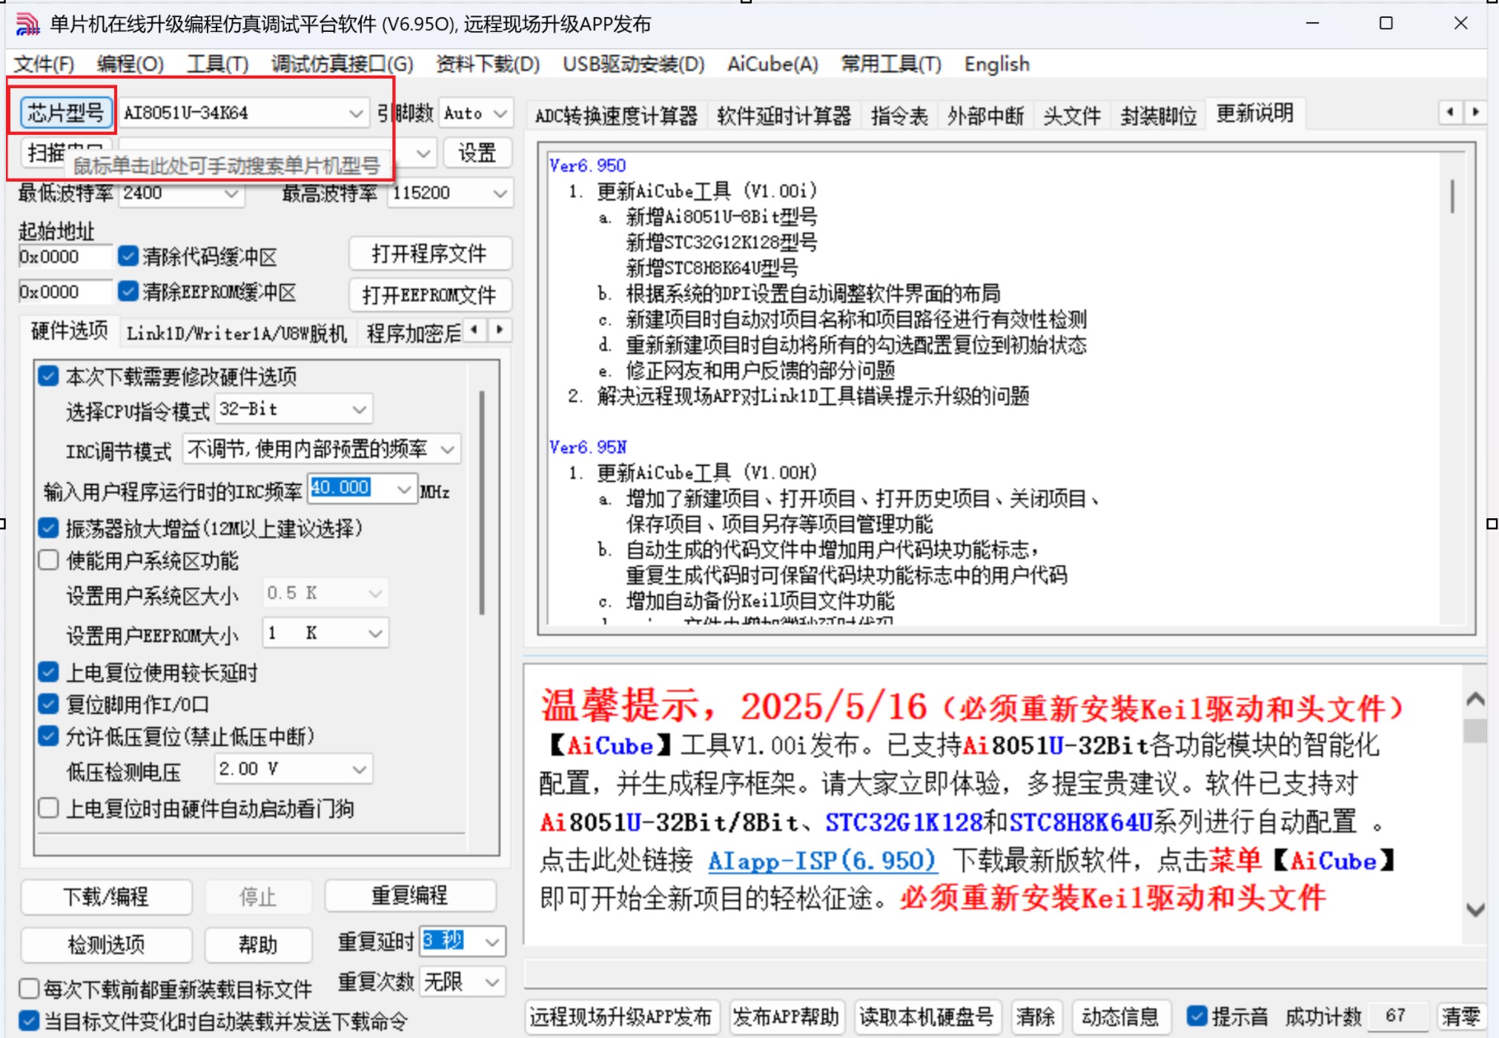Viewport: 1499px width, 1038px height.
Task: Enable 使能用户系统区功能 checkbox
Action: pos(48,560)
